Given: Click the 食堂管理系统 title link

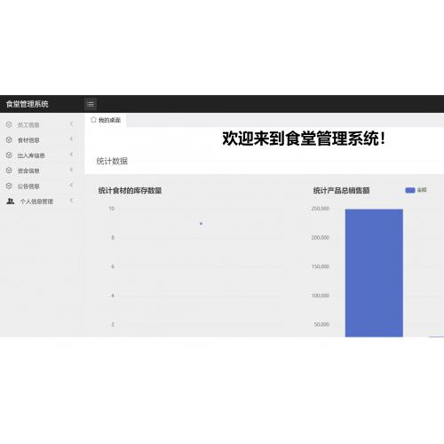Looking at the screenshot, I should pyautogui.click(x=28, y=104).
